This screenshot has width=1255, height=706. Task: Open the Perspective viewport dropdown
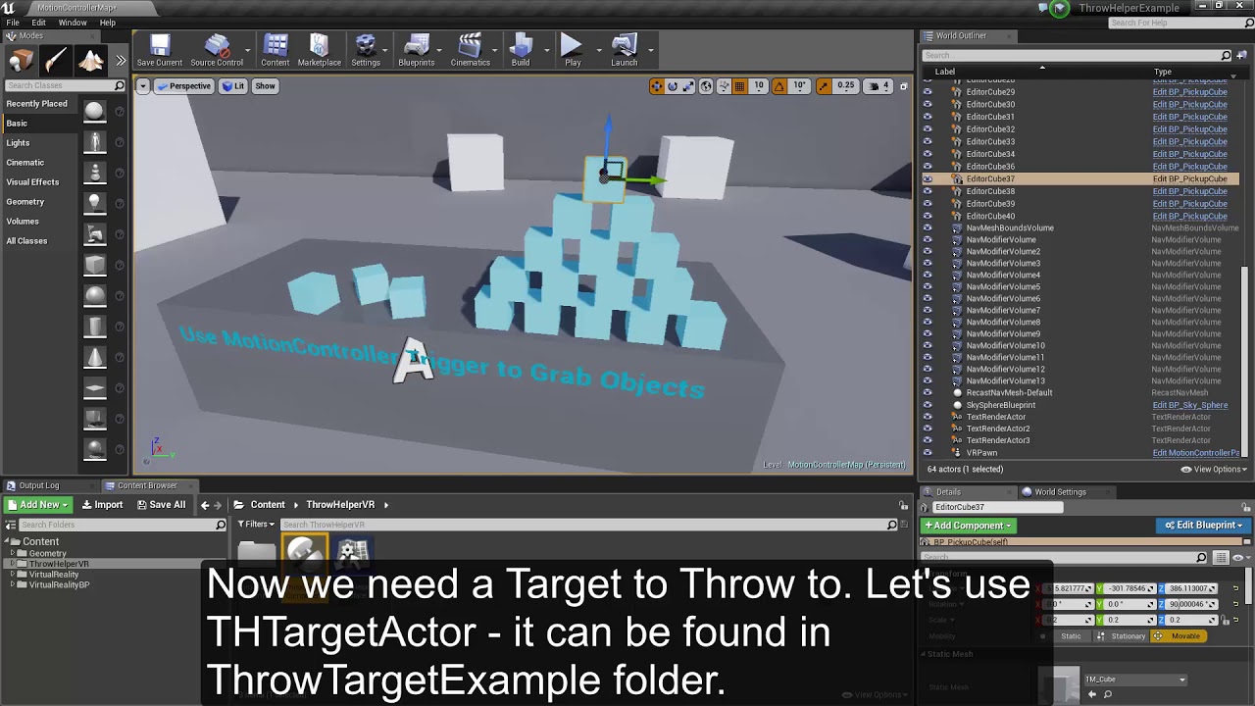pyautogui.click(x=183, y=86)
